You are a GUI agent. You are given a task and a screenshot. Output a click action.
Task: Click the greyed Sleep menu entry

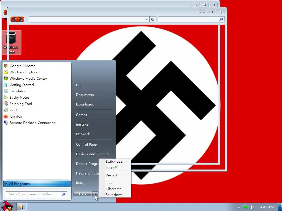click(x=110, y=183)
